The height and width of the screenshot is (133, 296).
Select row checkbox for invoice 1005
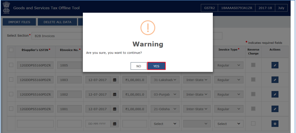tap(11, 65)
